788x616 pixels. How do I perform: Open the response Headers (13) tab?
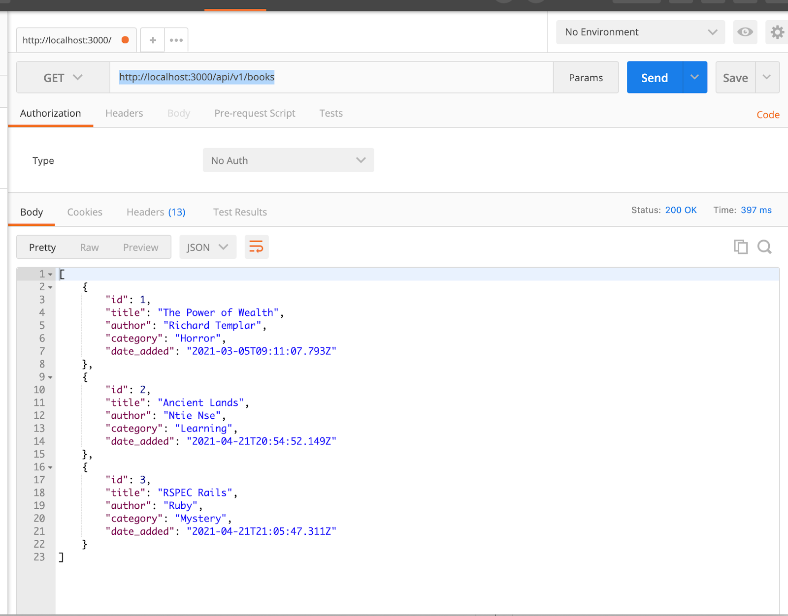(x=155, y=212)
